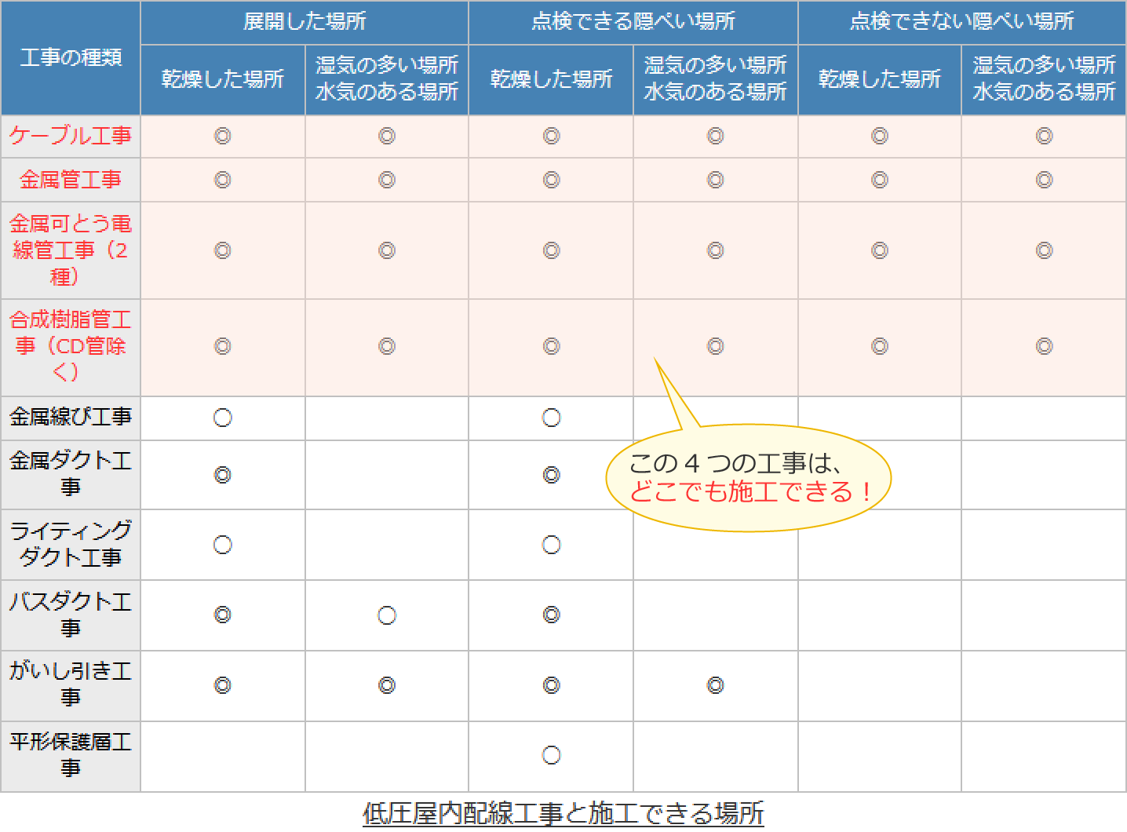Click the rightmost double-circle in 金属管工事 row

1044,180
